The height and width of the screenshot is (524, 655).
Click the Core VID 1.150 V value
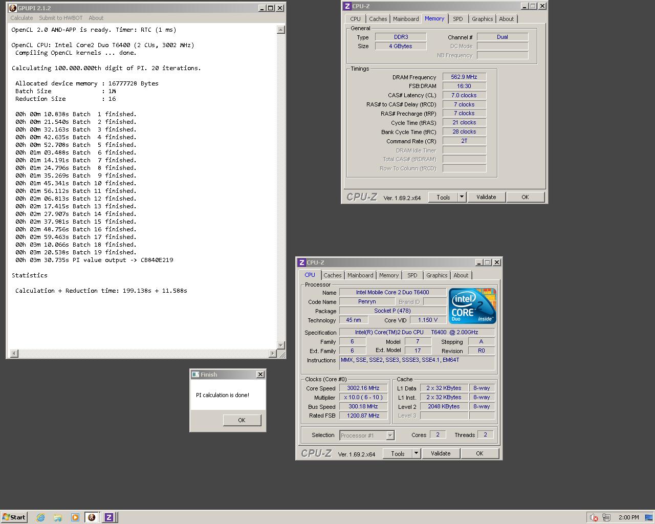[428, 320]
